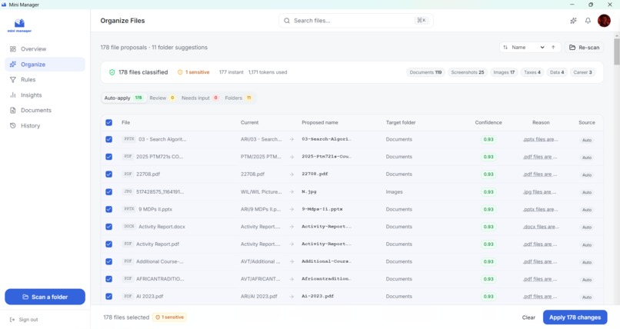Image resolution: width=620 pixels, height=329 pixels.
Task: Clear the current selection
Action: (x=528, y=317)
